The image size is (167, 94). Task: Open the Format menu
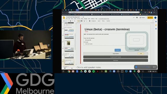point(79,19)
